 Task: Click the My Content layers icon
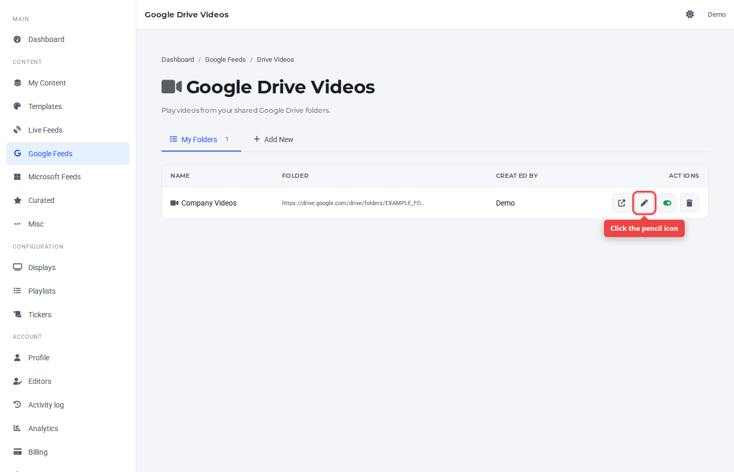(x=17, y=83)
